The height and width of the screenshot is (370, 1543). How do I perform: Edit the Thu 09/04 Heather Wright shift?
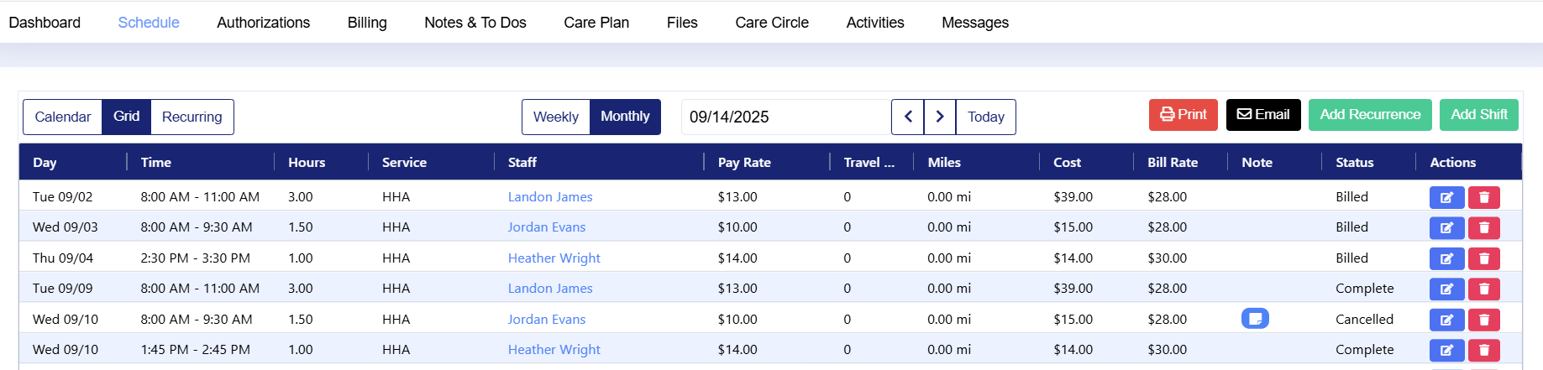pyautogui.click(x=1446, y=258)
